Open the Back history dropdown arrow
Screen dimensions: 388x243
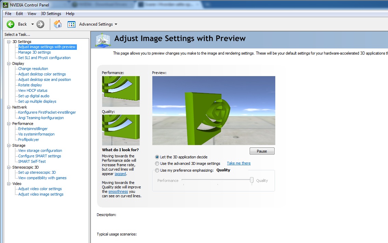pyautogui.click(x=32, y=24)
